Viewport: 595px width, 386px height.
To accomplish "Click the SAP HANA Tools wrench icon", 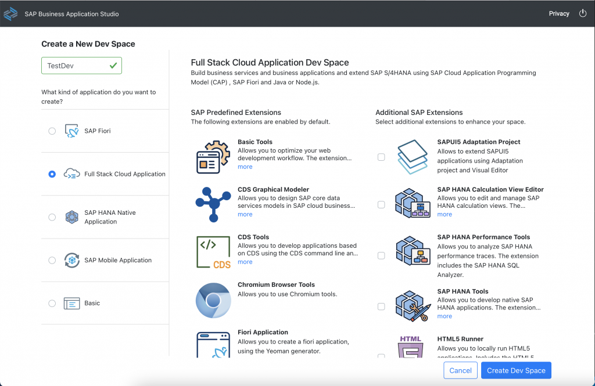I will coord(413,306).
